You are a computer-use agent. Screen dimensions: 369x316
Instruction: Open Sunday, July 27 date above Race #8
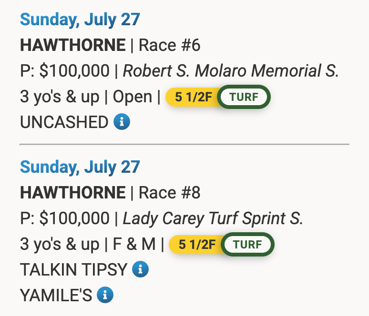click(x=80, y=167)
